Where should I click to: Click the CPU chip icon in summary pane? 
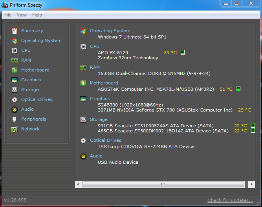pos(83,47)
